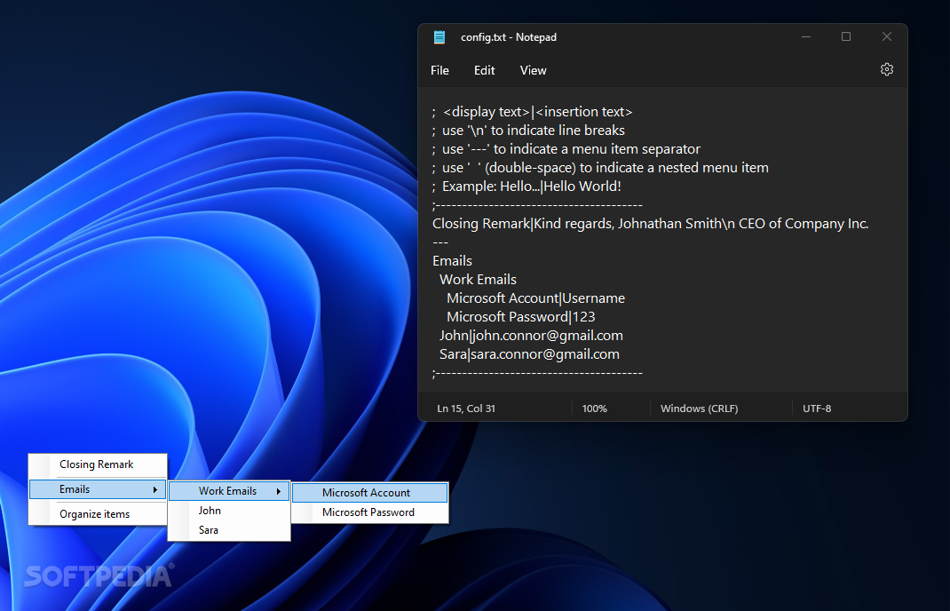The width and height of the screenshot is (950, 611).
Task: Expand submenu arrow next to Emails
Action: click(155, 489)
